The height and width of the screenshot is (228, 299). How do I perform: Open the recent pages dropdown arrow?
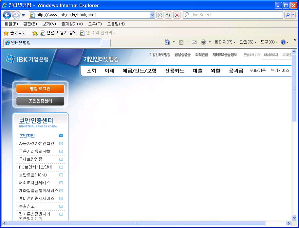coord(23,15)
